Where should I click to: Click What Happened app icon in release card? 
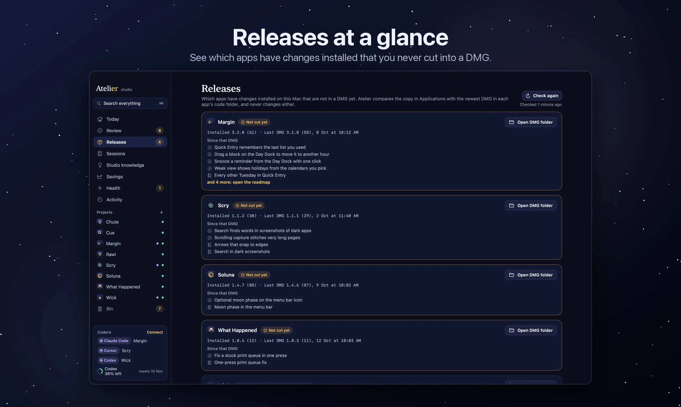211,330
